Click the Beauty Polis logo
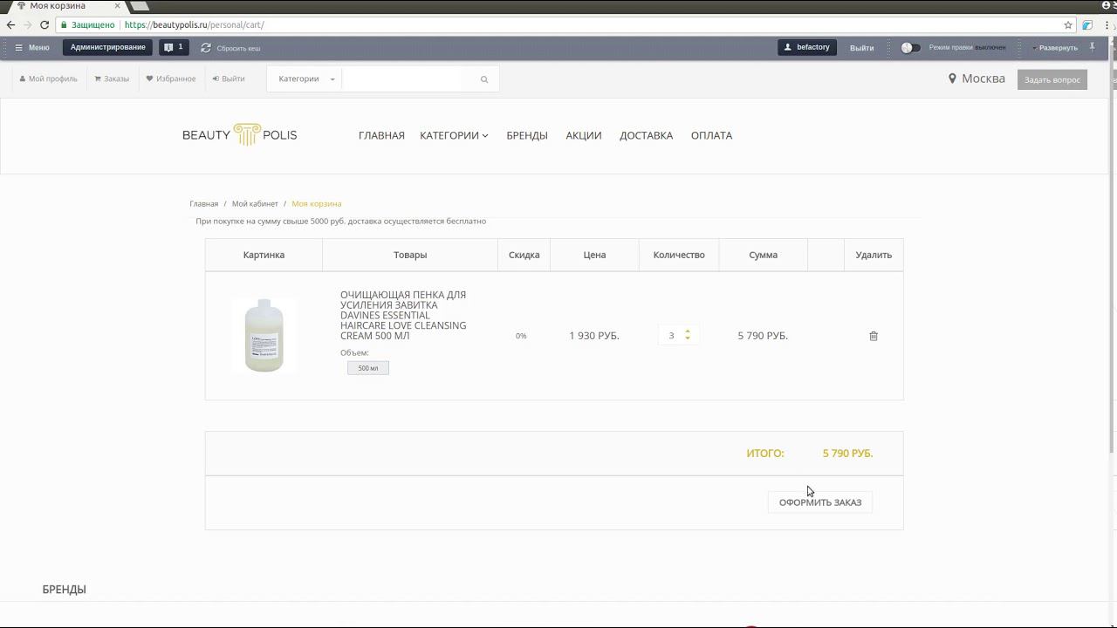This screenshot has height=628, width=1117. tap(239, 135)
